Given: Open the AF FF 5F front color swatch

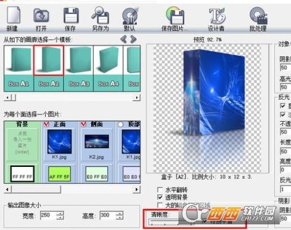Looking at the screenshot, I should [60, 174].
